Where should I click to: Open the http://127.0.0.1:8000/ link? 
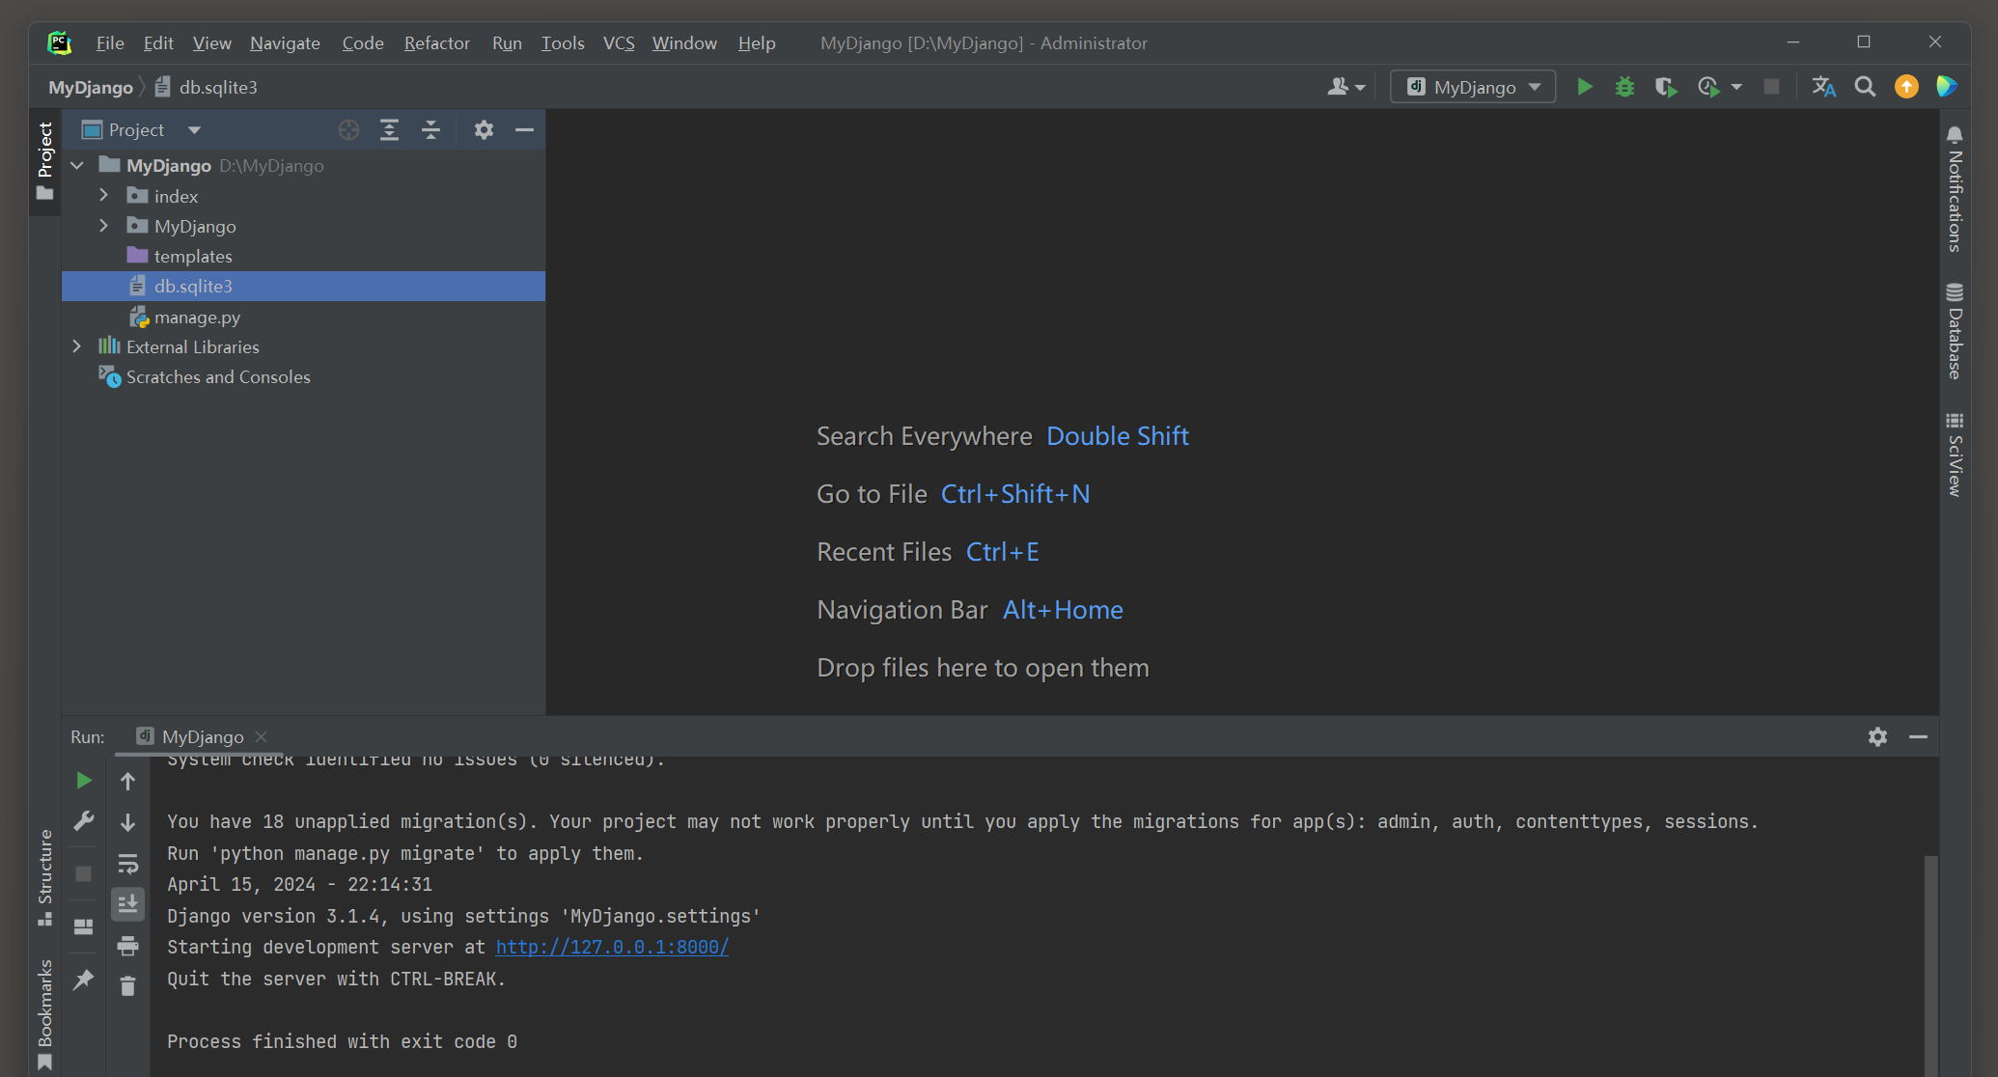pyautogui.click(x=612, y=947)
